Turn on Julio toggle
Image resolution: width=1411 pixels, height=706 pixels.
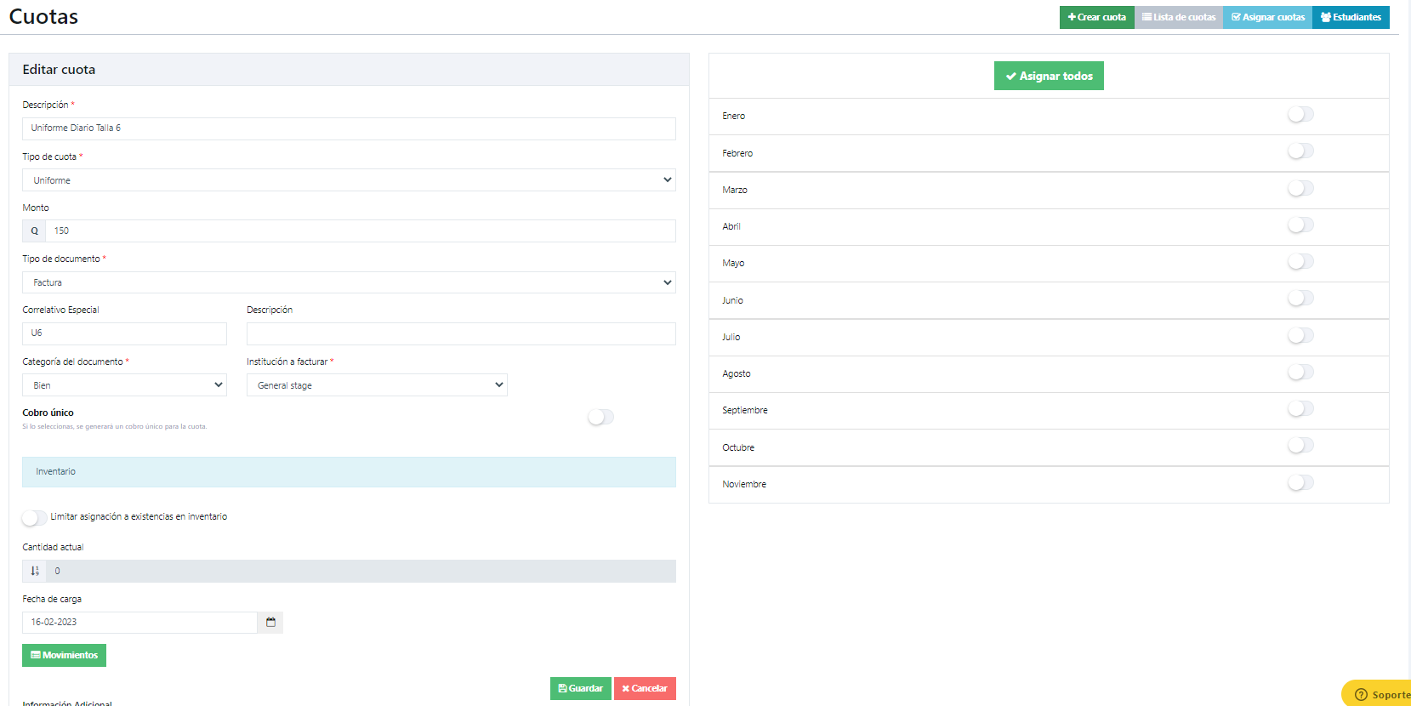pos(1300,336)
